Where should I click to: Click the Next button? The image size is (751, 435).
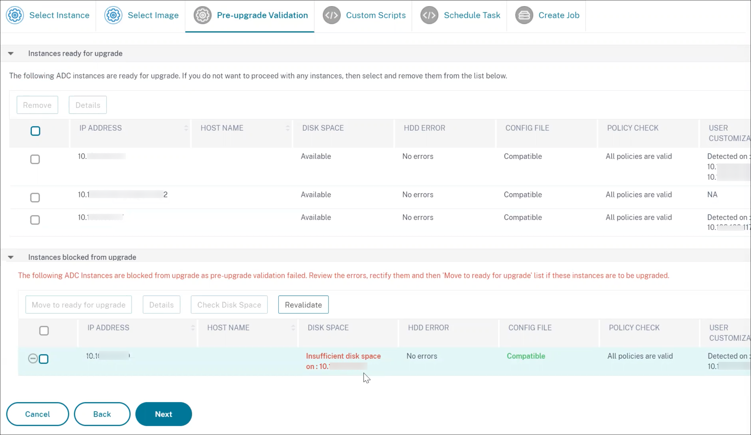(x=164, y=414)
